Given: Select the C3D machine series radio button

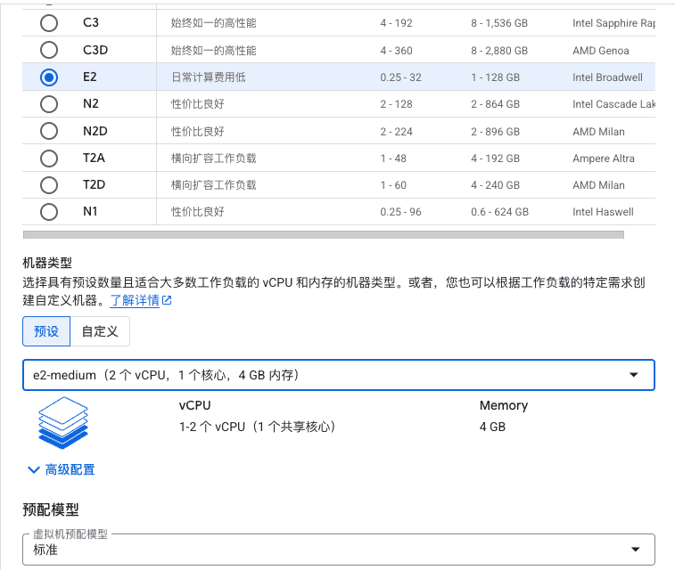Looking at the screenshot, I should tap(49, 50).
